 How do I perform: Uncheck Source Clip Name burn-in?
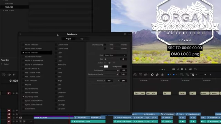point(23,97)
